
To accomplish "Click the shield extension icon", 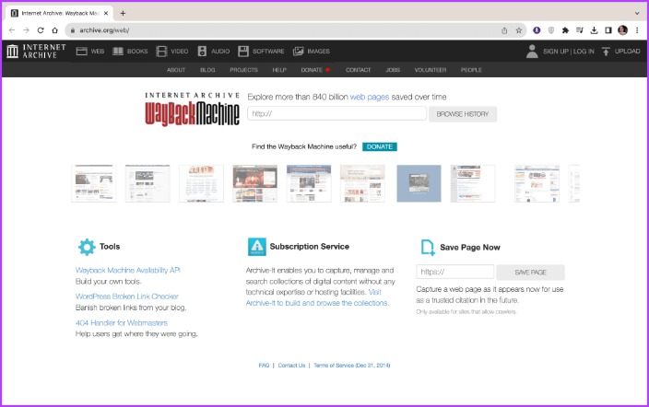I will [551, 30].
